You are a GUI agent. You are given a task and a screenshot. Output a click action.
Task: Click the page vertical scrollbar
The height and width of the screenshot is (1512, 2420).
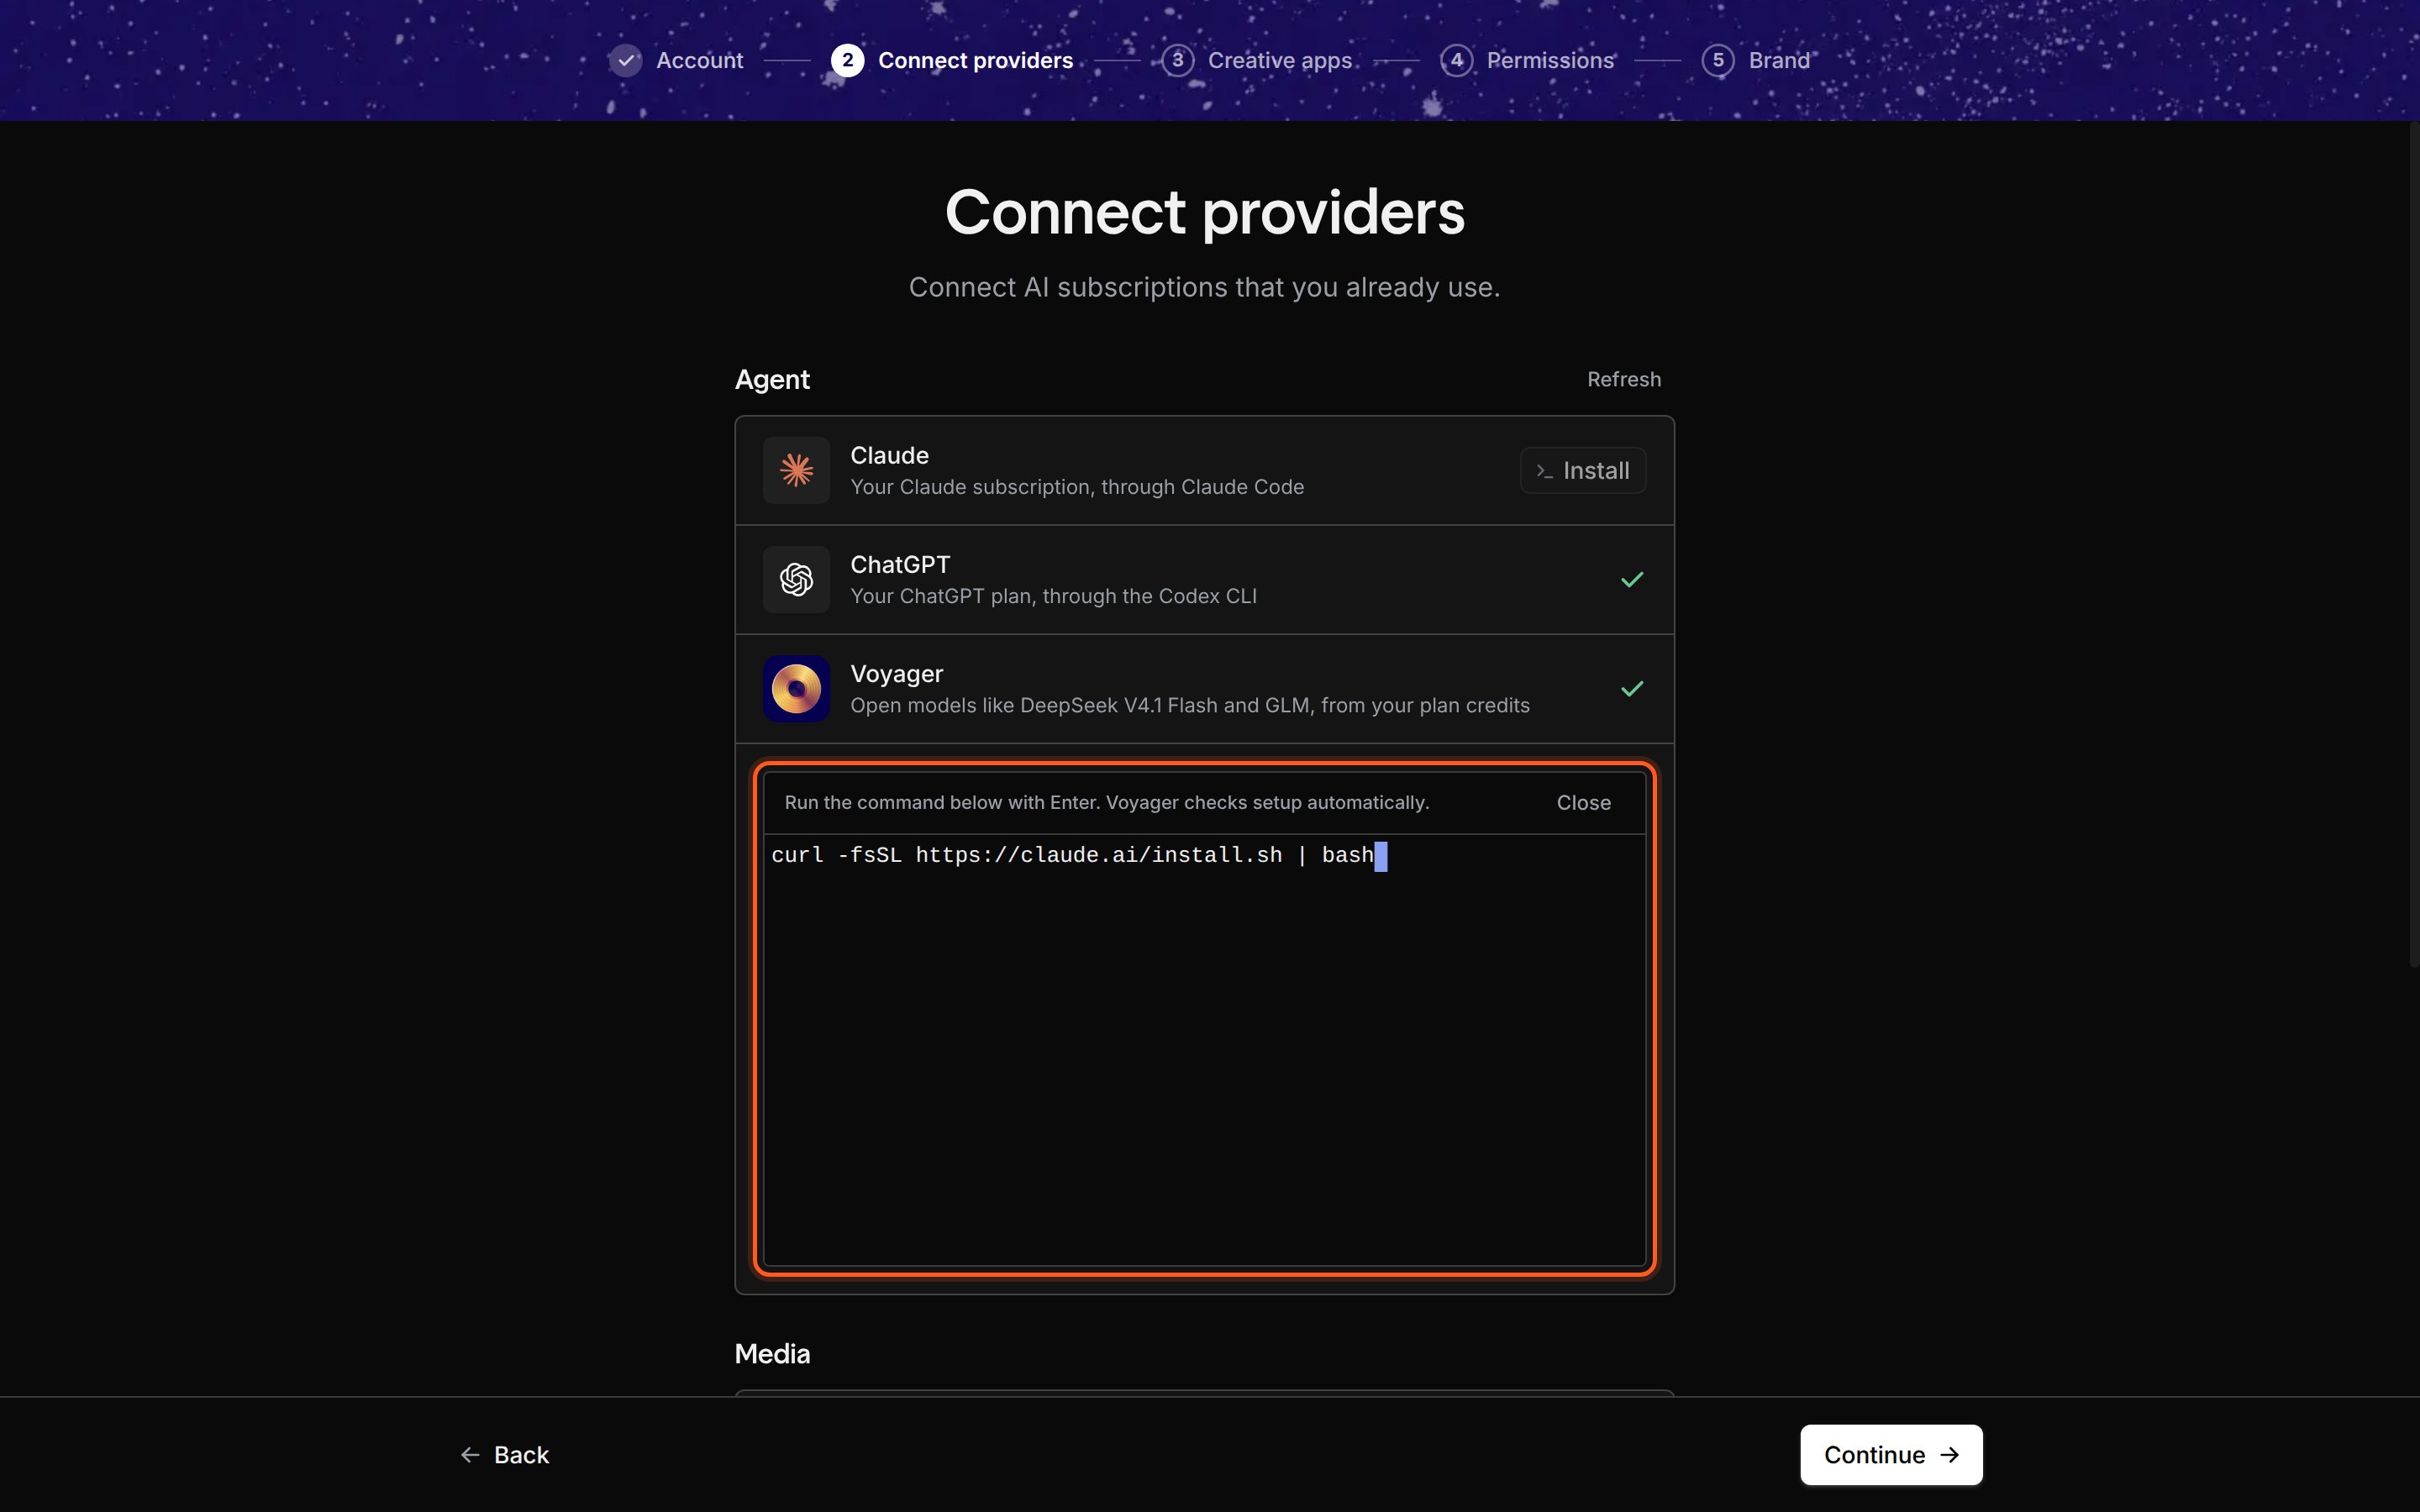pos(2413,545)
